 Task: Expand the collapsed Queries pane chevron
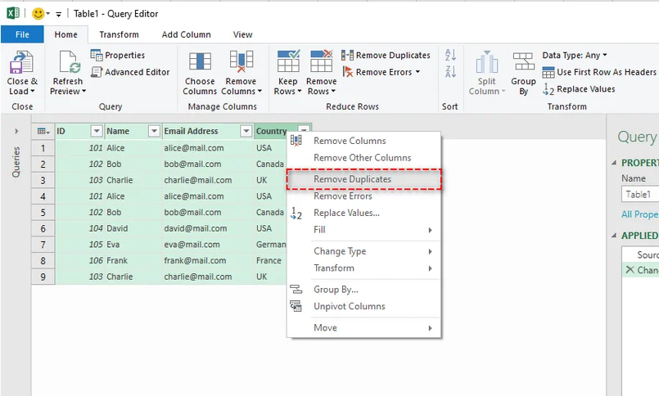coord(16,131)
